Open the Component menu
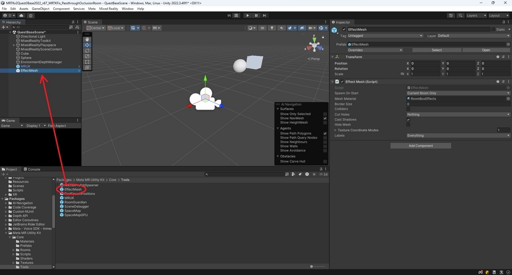 61,9
